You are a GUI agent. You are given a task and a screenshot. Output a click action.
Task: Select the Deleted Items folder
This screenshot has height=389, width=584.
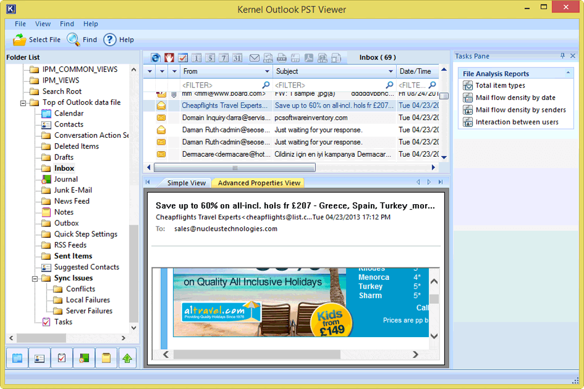76,146
